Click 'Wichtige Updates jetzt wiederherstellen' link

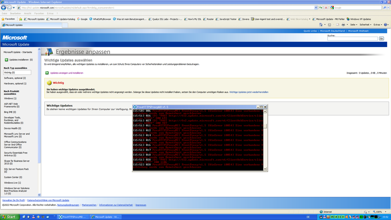(x=249, y=92)
